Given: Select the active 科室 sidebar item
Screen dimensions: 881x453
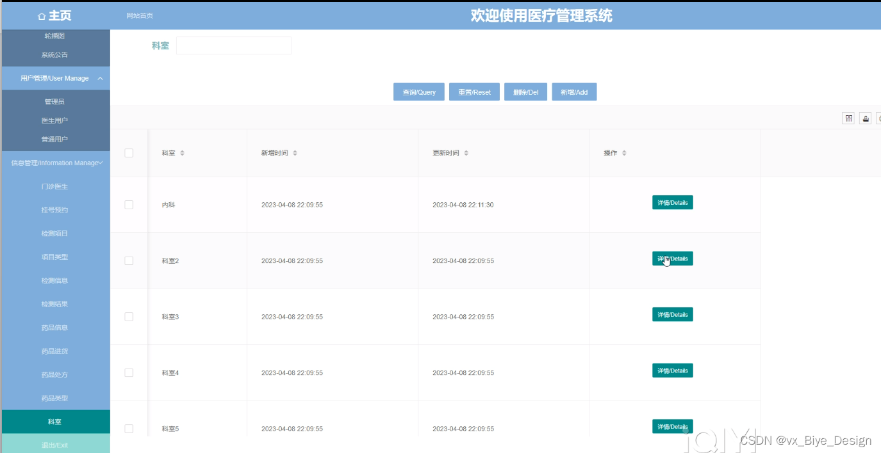Looking at the screenshot, I should point(54,422).
